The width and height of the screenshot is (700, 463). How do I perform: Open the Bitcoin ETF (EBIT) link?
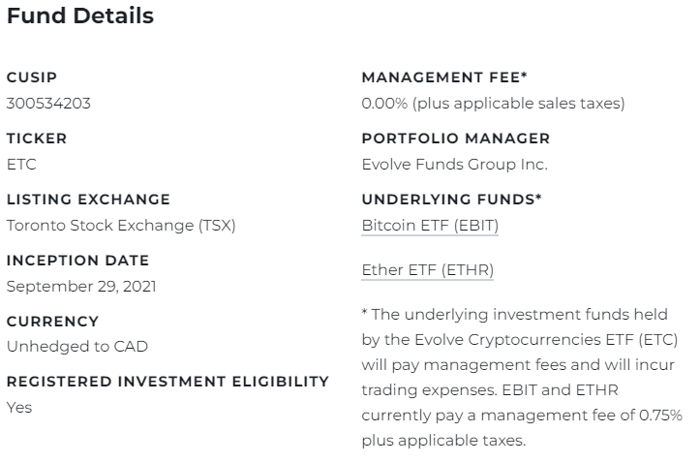coord(430,226)
